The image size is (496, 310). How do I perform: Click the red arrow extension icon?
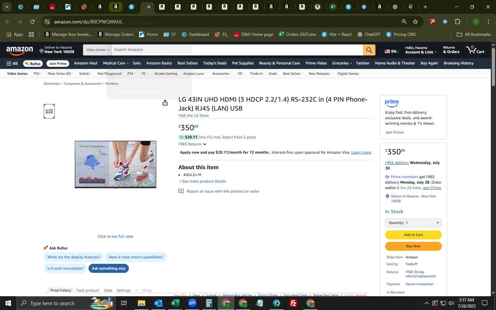point(432,22)
